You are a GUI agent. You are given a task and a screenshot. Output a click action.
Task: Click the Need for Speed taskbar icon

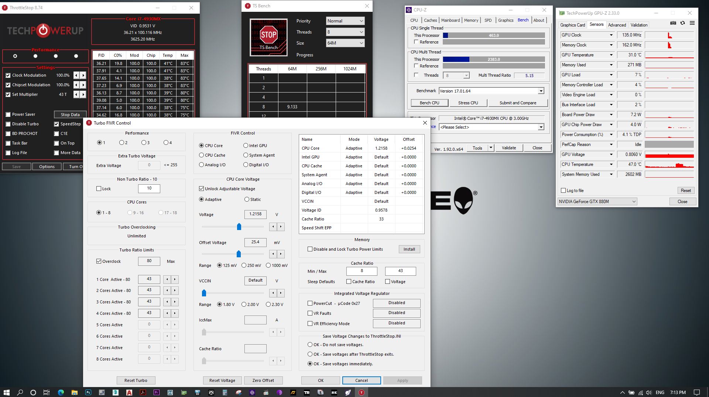pos(293,392)
